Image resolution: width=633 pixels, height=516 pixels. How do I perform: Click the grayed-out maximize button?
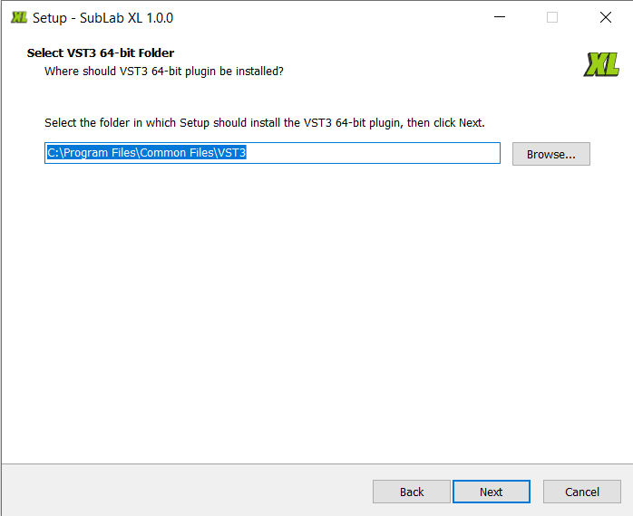click(552, 17)
